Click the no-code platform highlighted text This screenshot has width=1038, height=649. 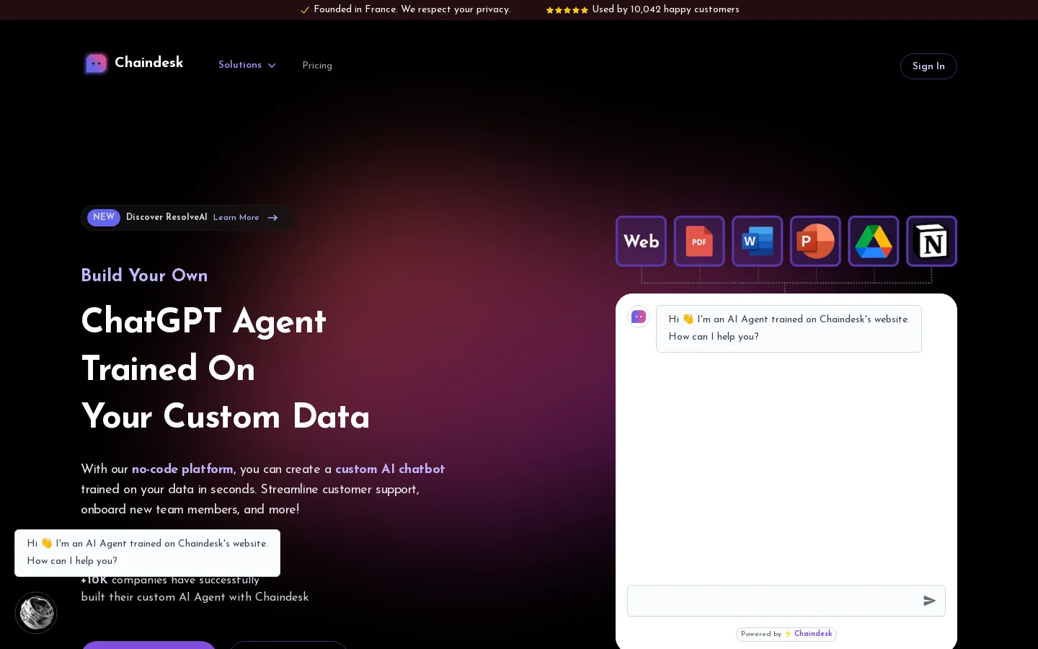182,469
